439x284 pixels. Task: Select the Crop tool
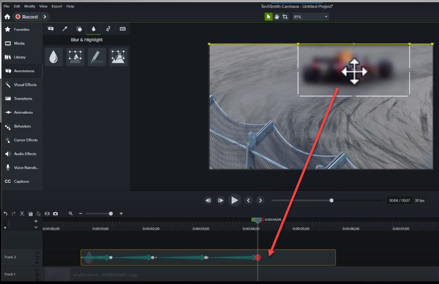[285, 17]
